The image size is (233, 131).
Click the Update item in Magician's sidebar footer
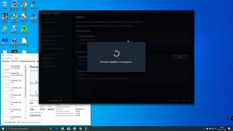pos(55,101)
